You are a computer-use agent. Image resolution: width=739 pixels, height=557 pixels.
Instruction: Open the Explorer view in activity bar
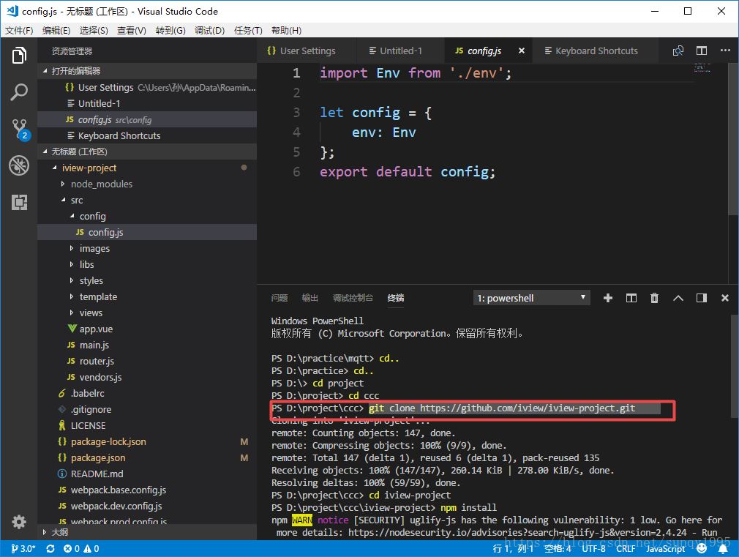click(19, 56)
